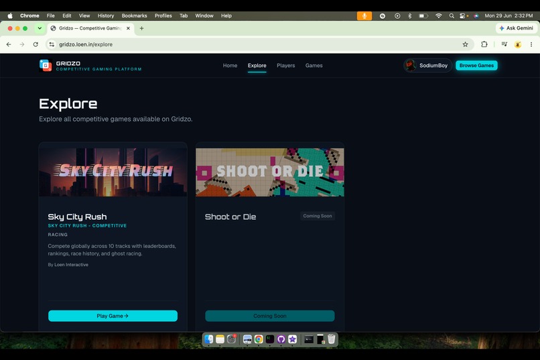Go to the Home nav link

pos(230,66)
